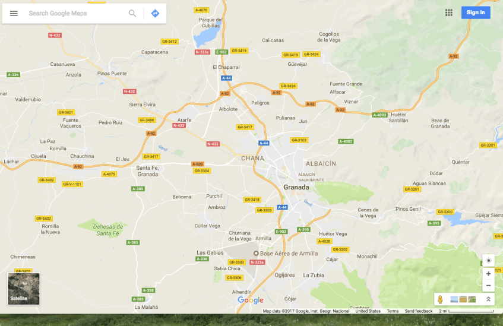Open the Google apps grid
This screenshot has height=326, width=503.
click(x=448, y=12)
